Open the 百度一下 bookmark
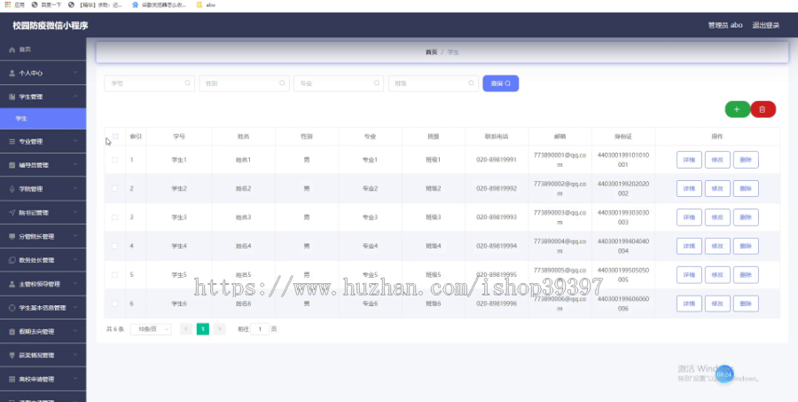The height and width of the screenshot is (402, 798). tap(46, 4)
